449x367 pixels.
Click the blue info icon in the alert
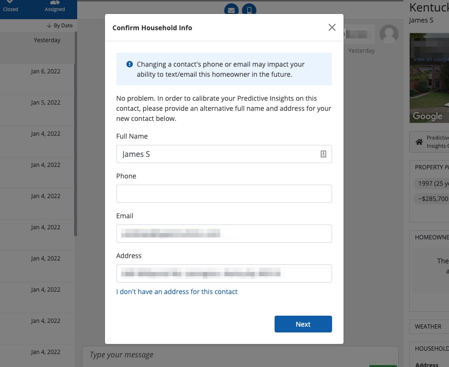pyautogui.click(x=129, y=64)
